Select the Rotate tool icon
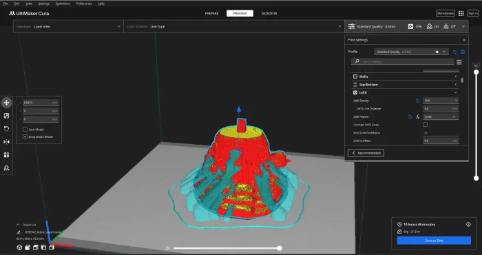 tap(6, 129)
